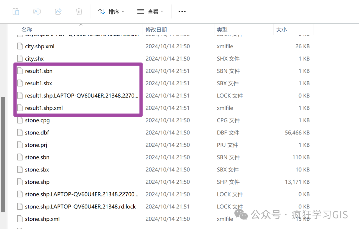359x229 pixels.
Task: Click the SHP 文件 type cell
Action: pos(228,182)
